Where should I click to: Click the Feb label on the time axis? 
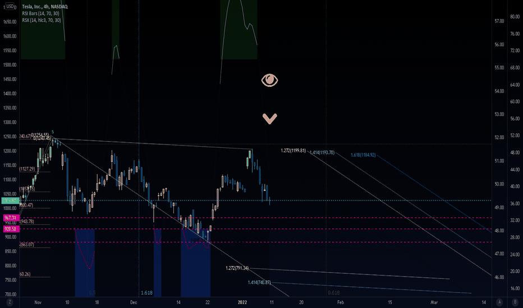(340, 302)
